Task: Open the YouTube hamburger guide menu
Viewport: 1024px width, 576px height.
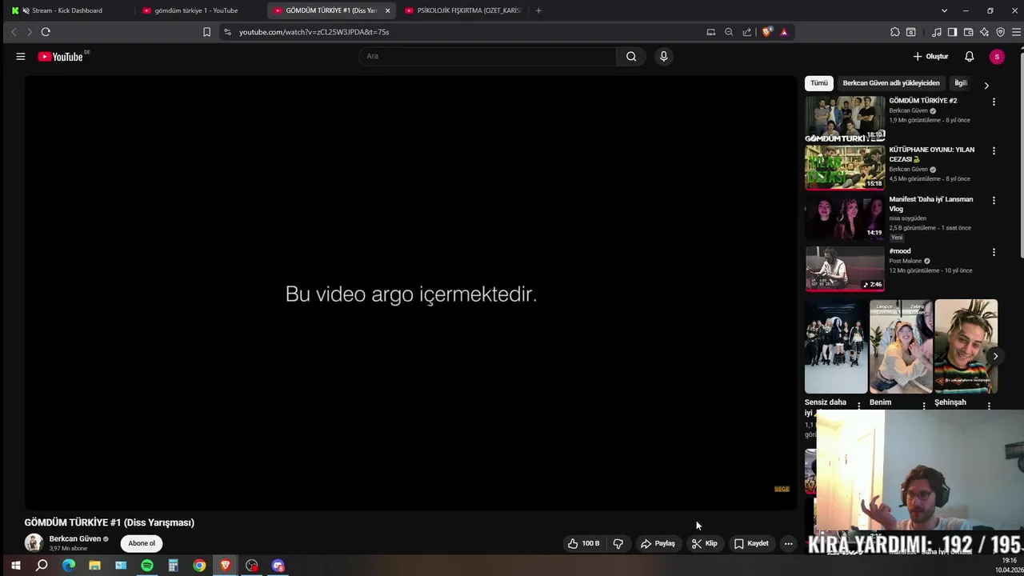Action: pos(21,57)
